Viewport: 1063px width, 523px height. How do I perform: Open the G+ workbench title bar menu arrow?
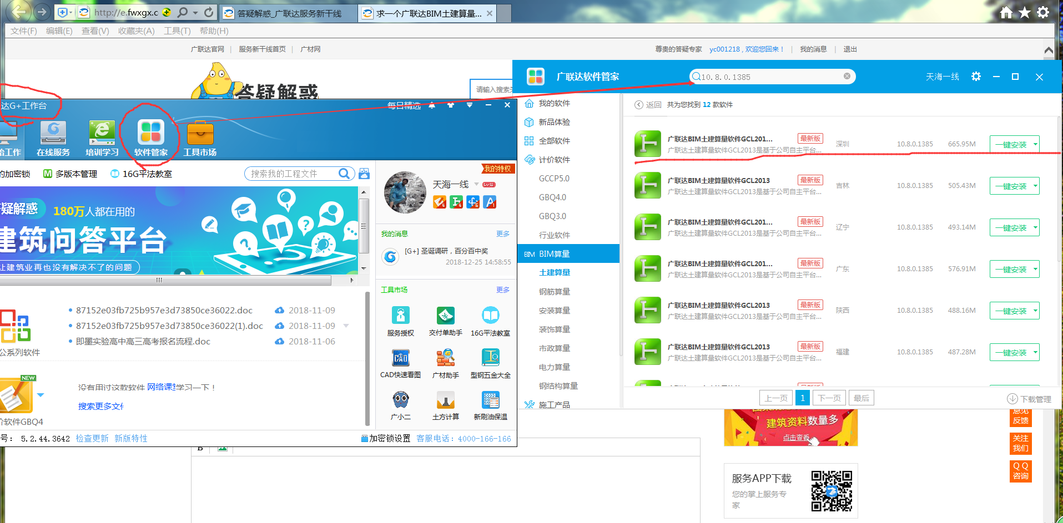point(470,105)
